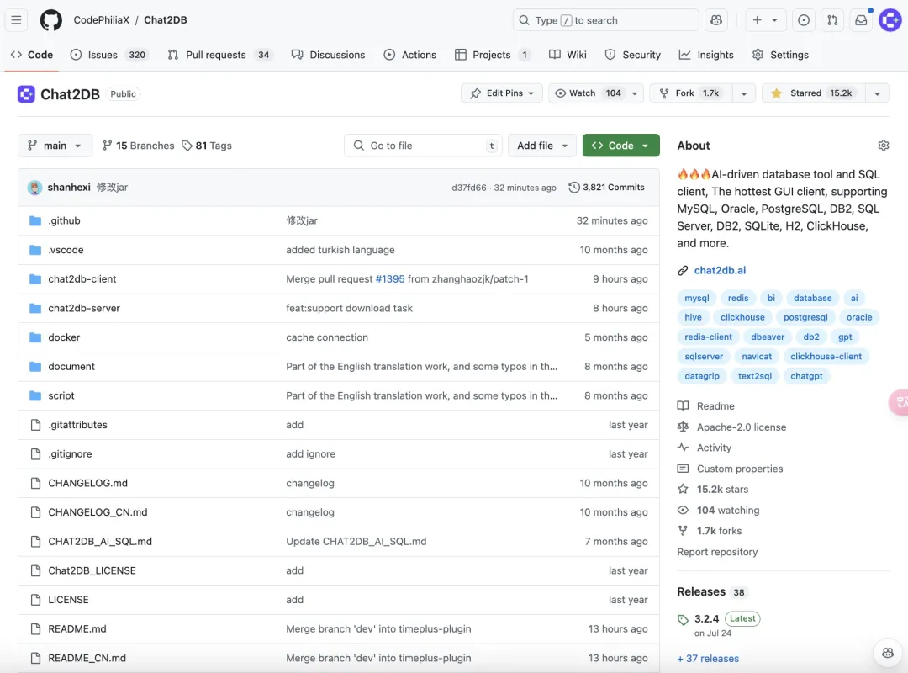The width and height of the screenshot is (908, 673).
Task: Open About section gear settings
Action: click(x=883, y=146)
